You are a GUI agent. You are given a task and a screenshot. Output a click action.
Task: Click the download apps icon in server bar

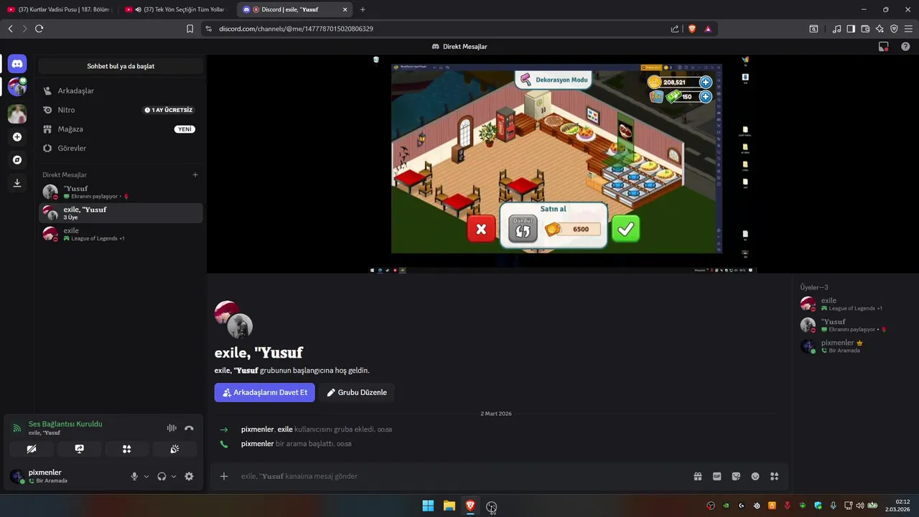coord(17,183)
